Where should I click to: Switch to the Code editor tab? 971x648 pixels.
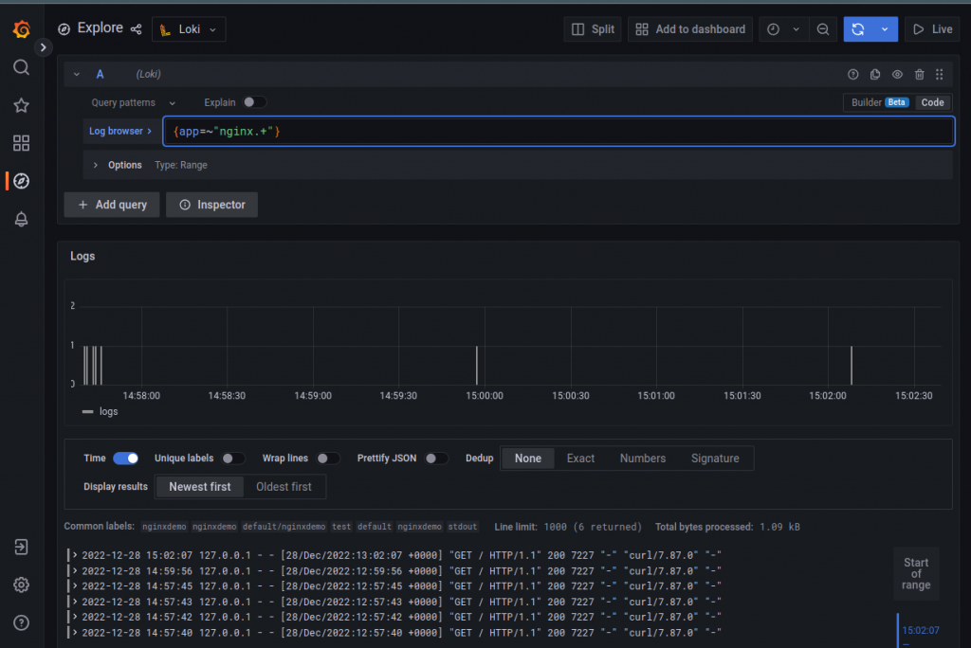point(932,102)
